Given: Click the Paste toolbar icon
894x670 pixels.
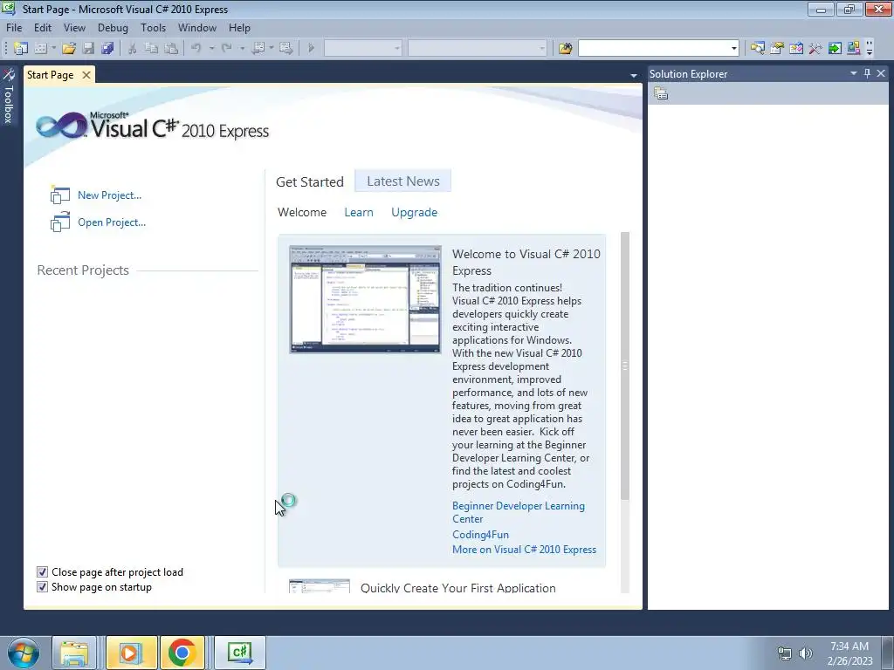Looking at the screenshot, I should click(171, 49).
